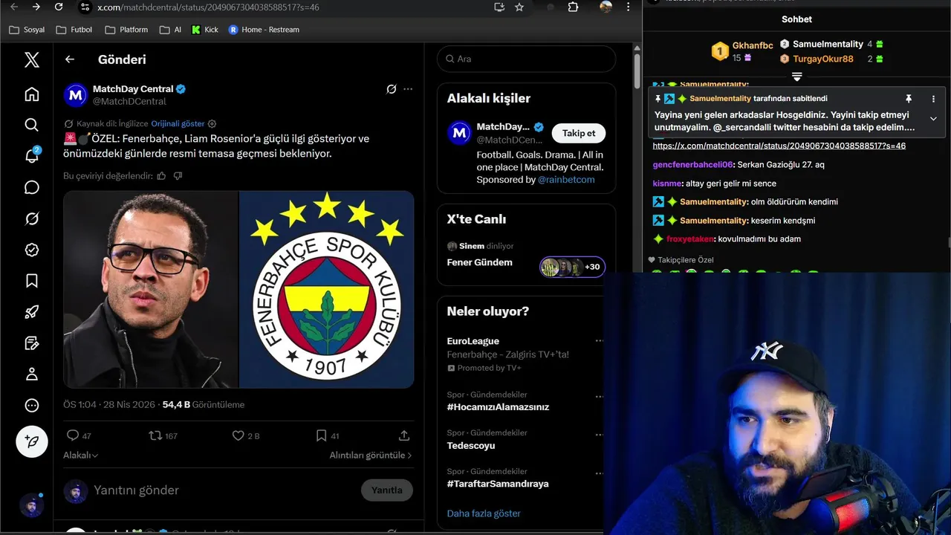Click the repost icon with 167 reposts
951x535 pixels.
163,436
